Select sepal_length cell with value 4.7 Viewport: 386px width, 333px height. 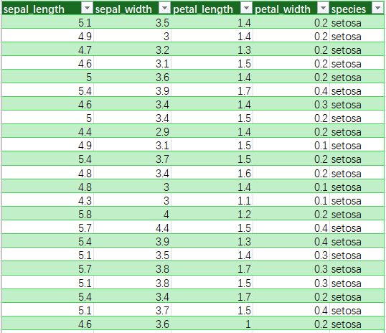(48, 50)
